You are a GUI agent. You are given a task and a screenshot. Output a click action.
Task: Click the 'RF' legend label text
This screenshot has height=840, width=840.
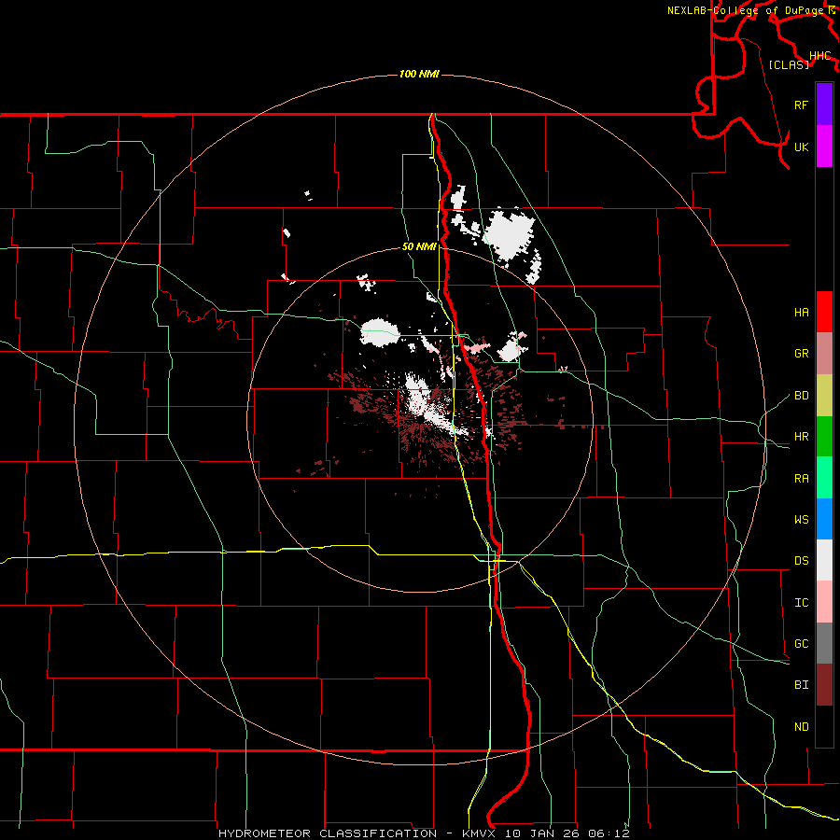(x=801, y=105)
